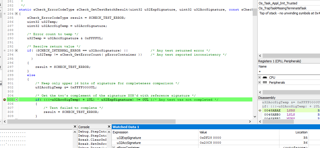320x148 pixels.
Task: Click the code editor scroll-right arrow
Action: [x=250, y=121]
